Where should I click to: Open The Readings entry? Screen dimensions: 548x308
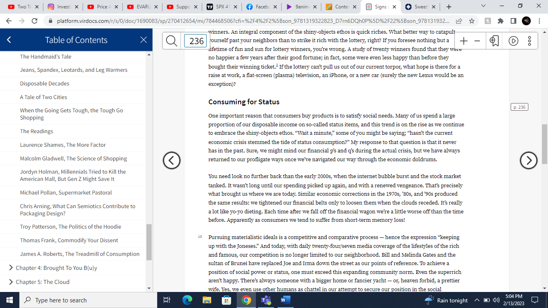click(37, 131)
